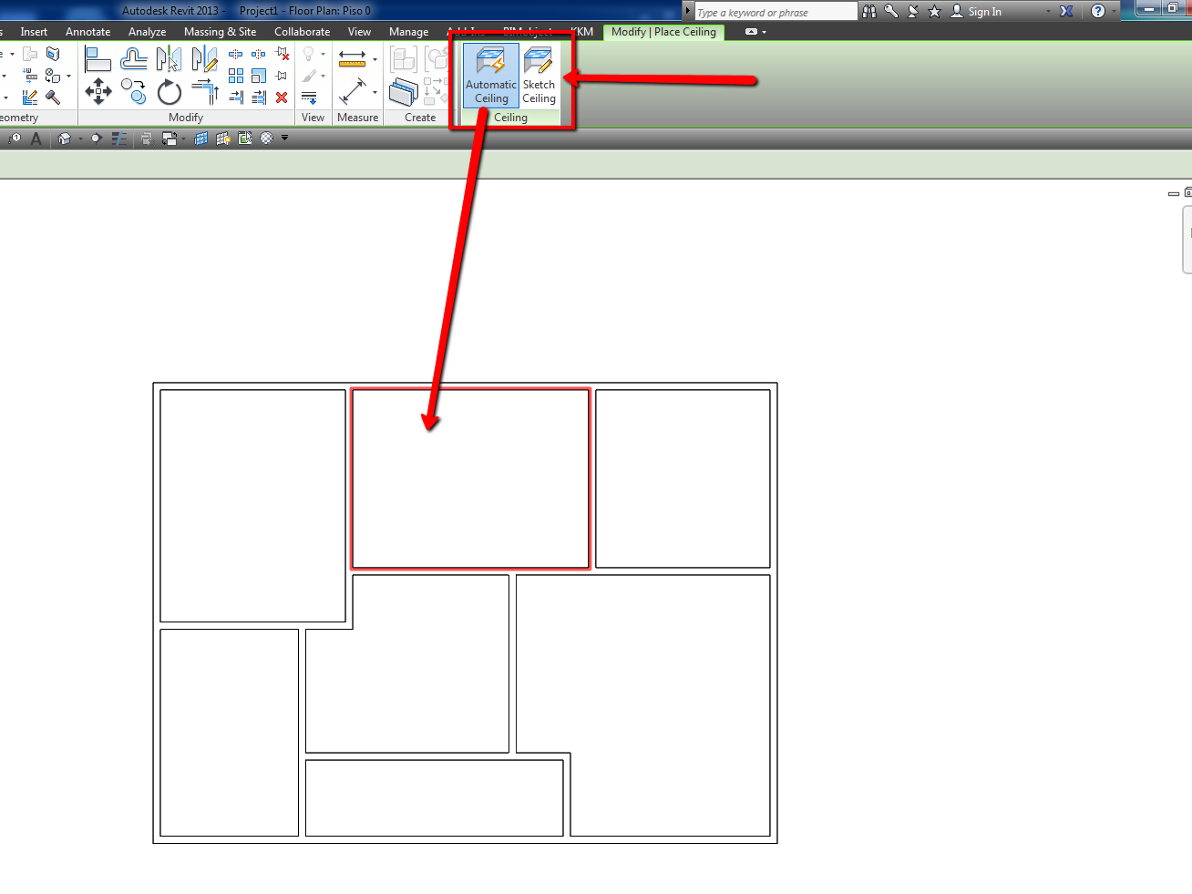Open Default 3D View from Quick Access toolbar
Screen dimensions: 1192x894
64,139
